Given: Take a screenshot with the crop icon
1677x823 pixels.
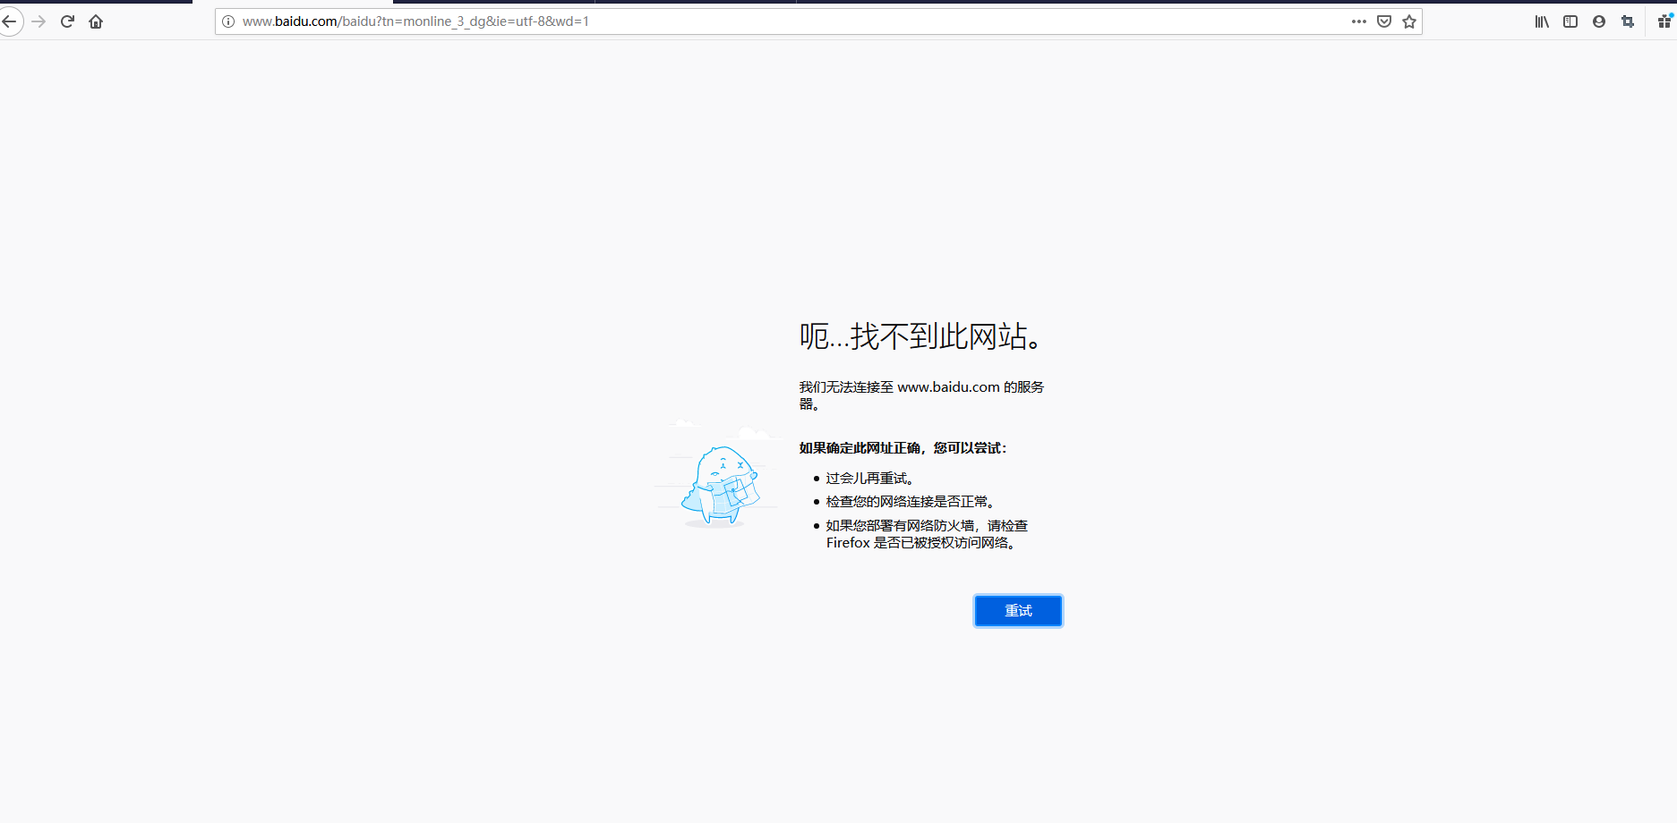Looking at the screenshot, I should point(1628,21).
